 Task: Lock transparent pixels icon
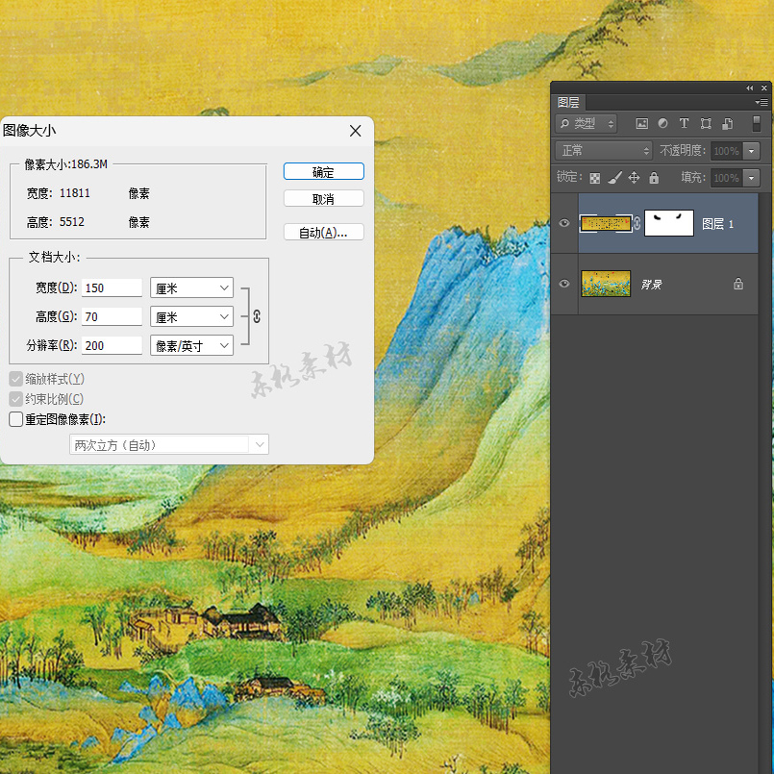point(595,178)
